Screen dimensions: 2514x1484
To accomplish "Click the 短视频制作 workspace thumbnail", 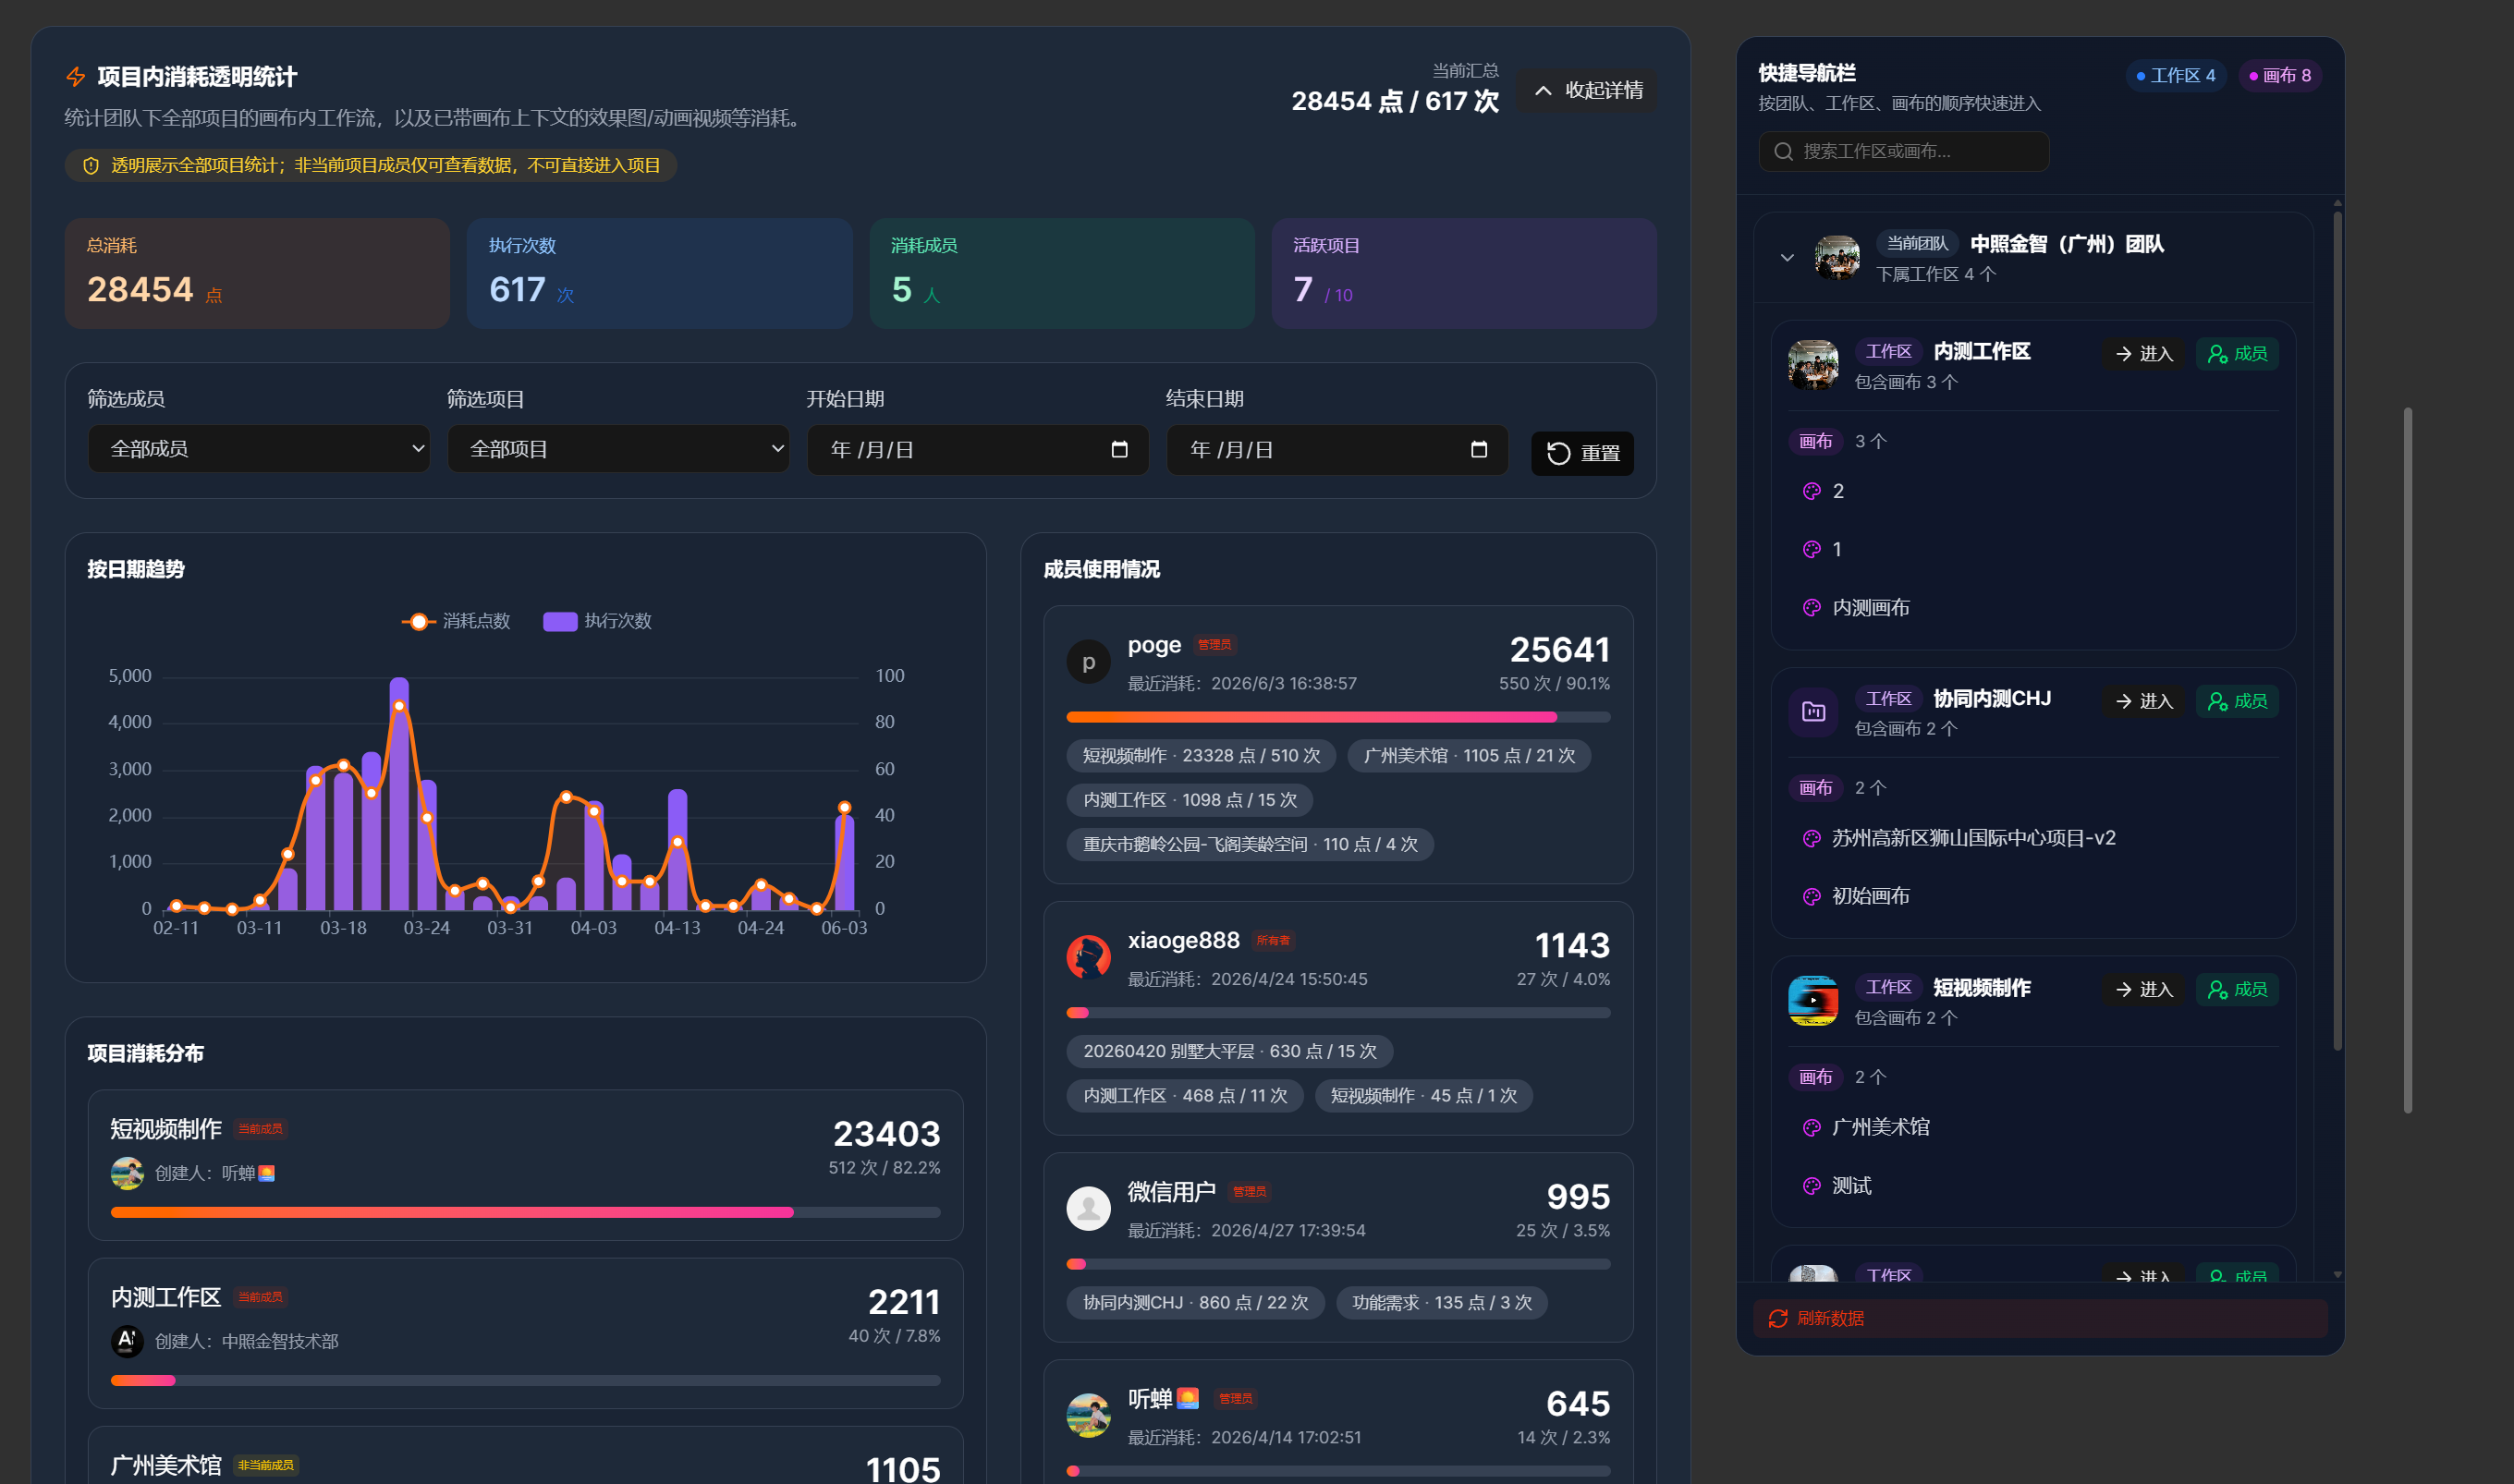I will pos(1813,1001).
